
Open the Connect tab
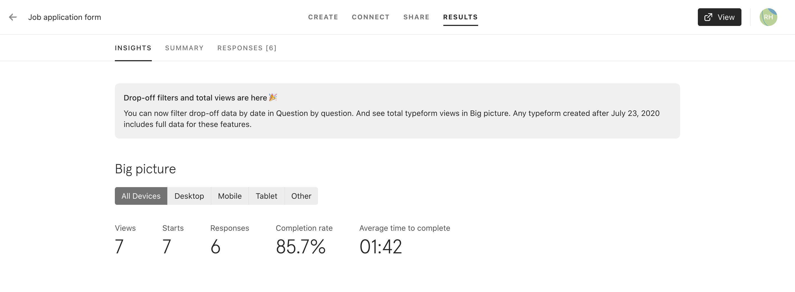click(x=370, y=17)
